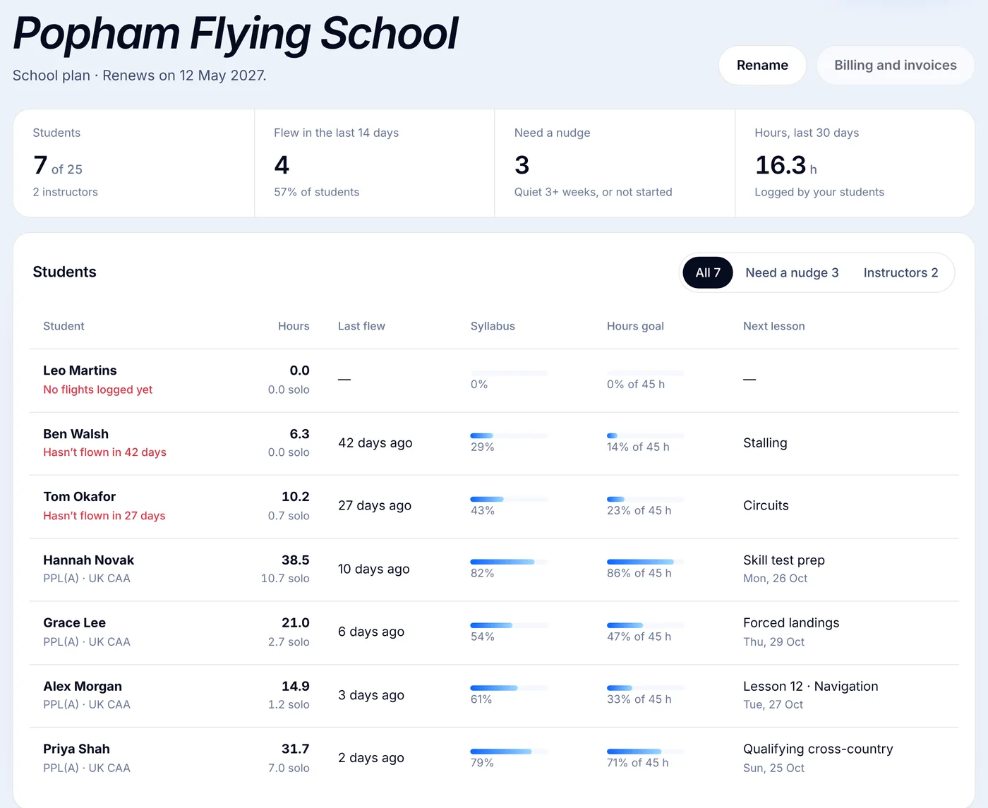Screen dimensions: 988x808
Task: Click the Need a nudge stat card label
Action: (552, 133)
